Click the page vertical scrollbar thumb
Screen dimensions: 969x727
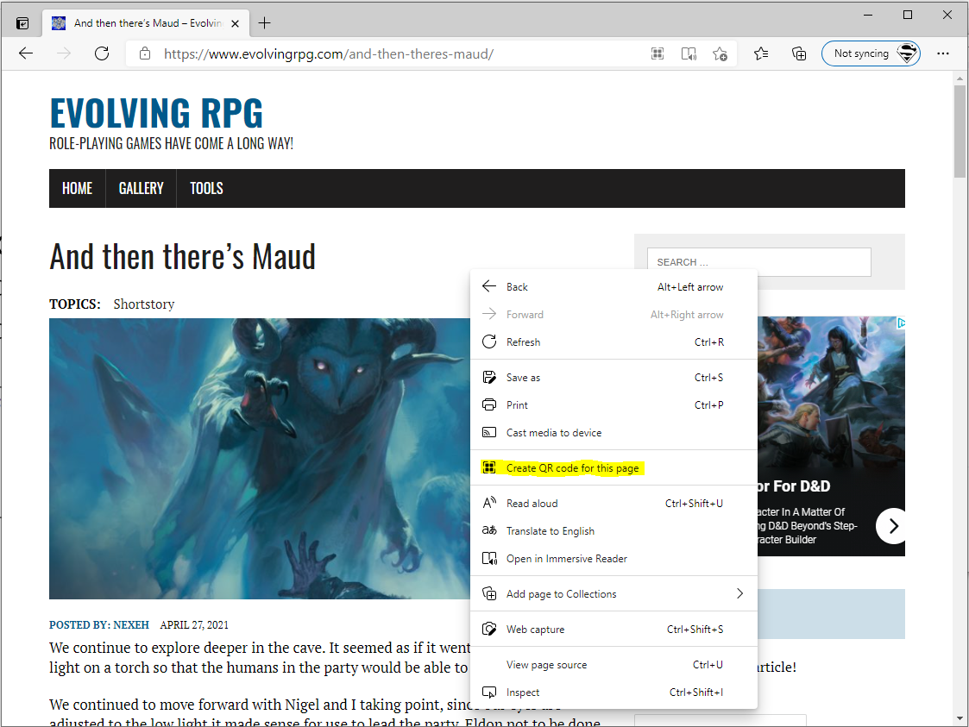[x=960, y=131]
